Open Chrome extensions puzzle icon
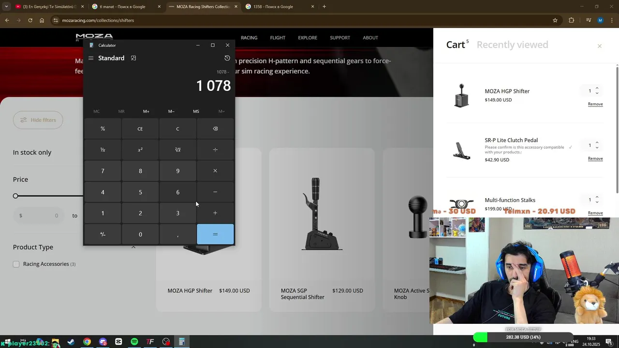 572,20
